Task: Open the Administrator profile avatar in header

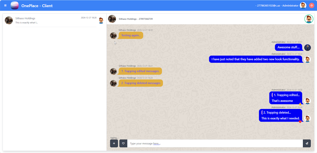Action: pyautogui.click(x=303, y=5)
